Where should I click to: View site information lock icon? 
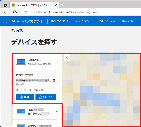pyautogui.click(x=26, y=12)
